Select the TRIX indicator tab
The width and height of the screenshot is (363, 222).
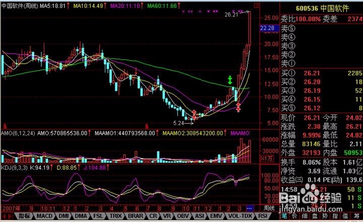(x=115, y=216)
